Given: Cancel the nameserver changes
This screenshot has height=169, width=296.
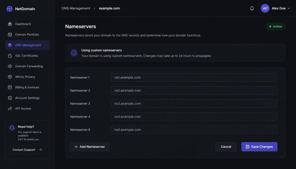Looking at the screenshot, I should click(x=226, y=147).
